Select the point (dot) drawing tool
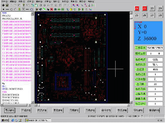 (x=4, y=10)
